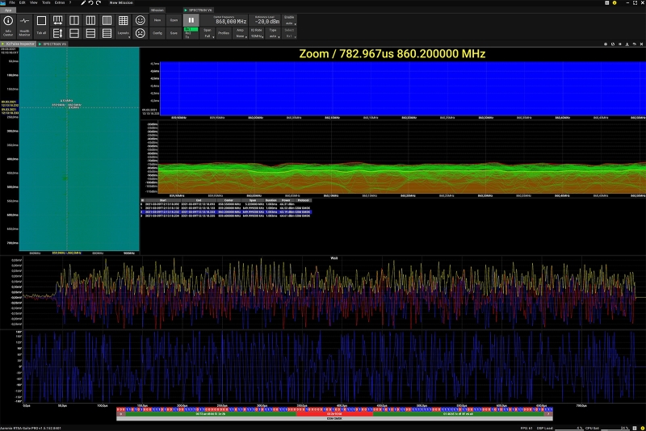Open the Span Full dropdown
This screenshot has height=431, width=646.
208,34
